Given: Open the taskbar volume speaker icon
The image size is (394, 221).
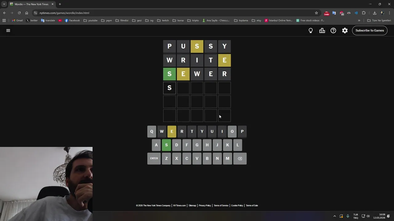Looking at the screenshot, I should point(368,216).
